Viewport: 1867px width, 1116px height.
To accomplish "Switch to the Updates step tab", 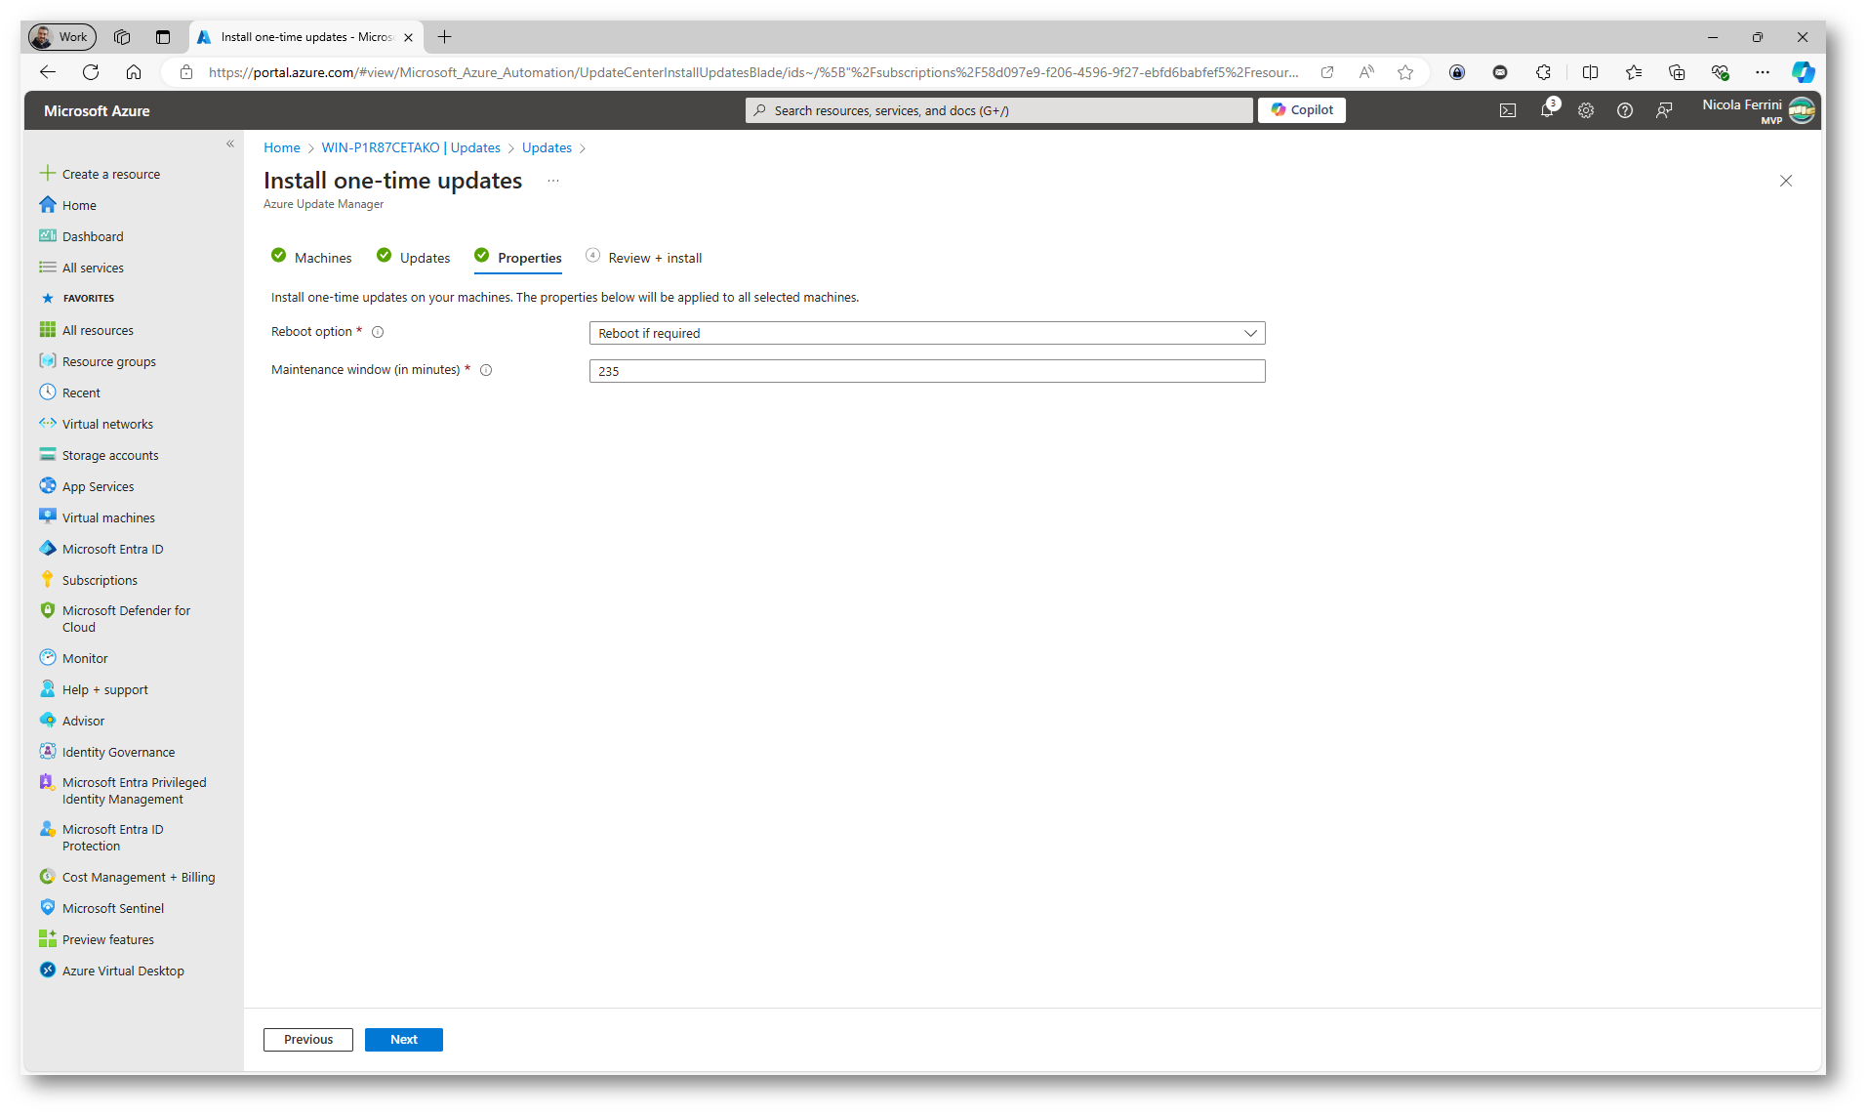I will (x=414, y=258).
